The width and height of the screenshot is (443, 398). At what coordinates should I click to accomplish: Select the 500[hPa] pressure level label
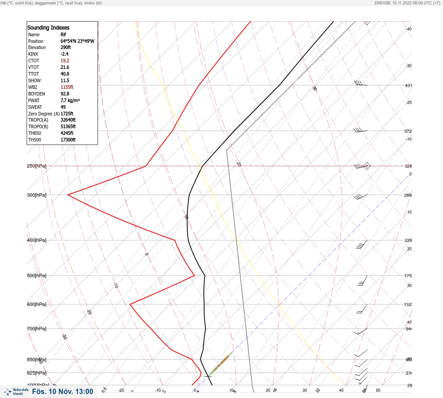37,276
